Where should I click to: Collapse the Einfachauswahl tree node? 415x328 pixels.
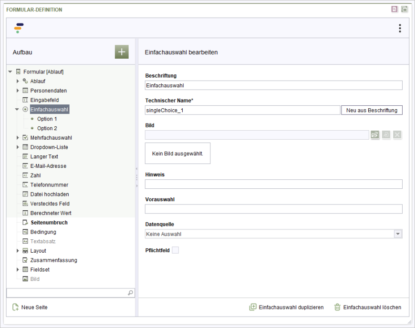pyautogui.click(x=17, y=110)
